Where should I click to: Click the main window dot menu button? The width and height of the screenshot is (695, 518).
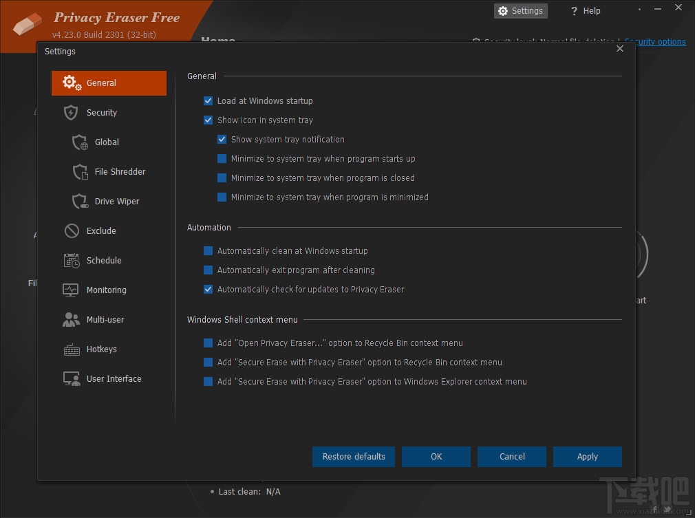pos(639,10)
